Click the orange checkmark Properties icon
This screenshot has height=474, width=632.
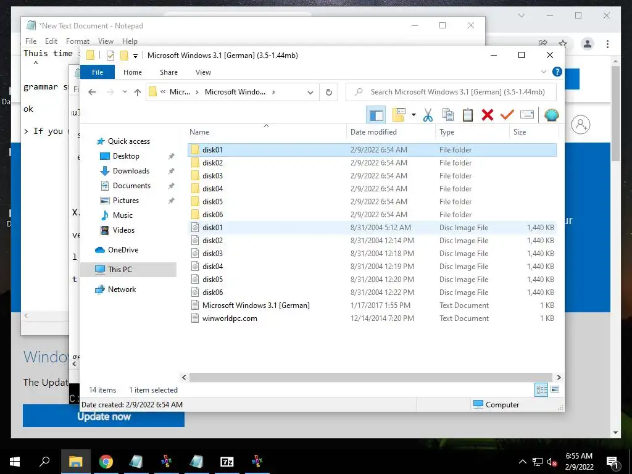click(x=507, y=115)
